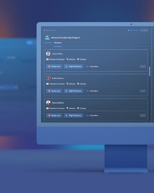154x193 pixels.
Task: Click the High Performer badge for Edward Bisley
Action: pyautogui.click(x=73, y=116)
